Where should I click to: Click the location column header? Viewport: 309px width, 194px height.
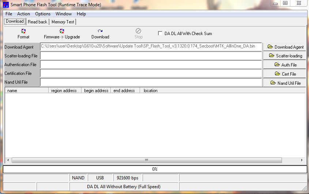[223, 90]
